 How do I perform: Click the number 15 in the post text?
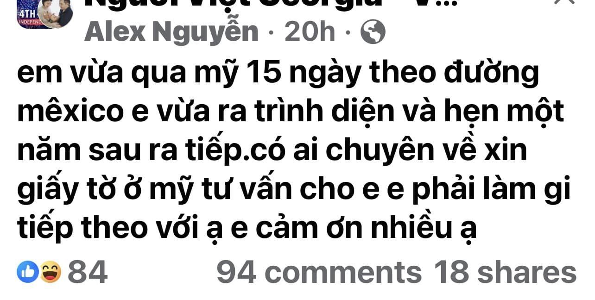click(x=264, y=75)
